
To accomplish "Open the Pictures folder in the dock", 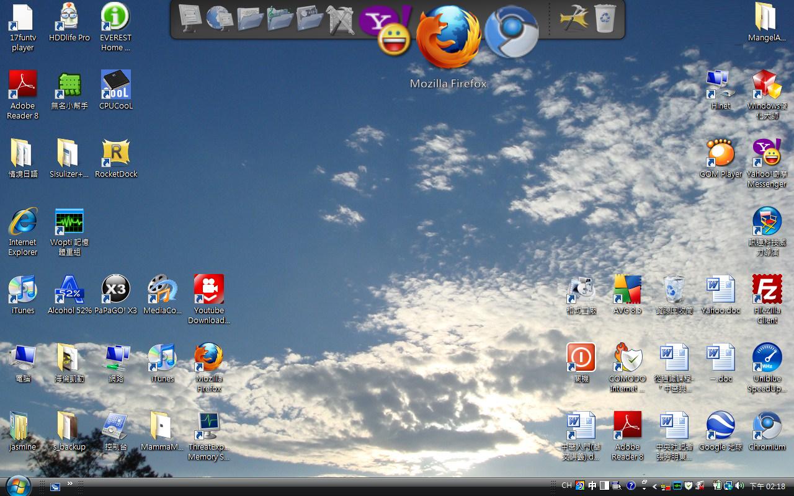I will [310, 19].
